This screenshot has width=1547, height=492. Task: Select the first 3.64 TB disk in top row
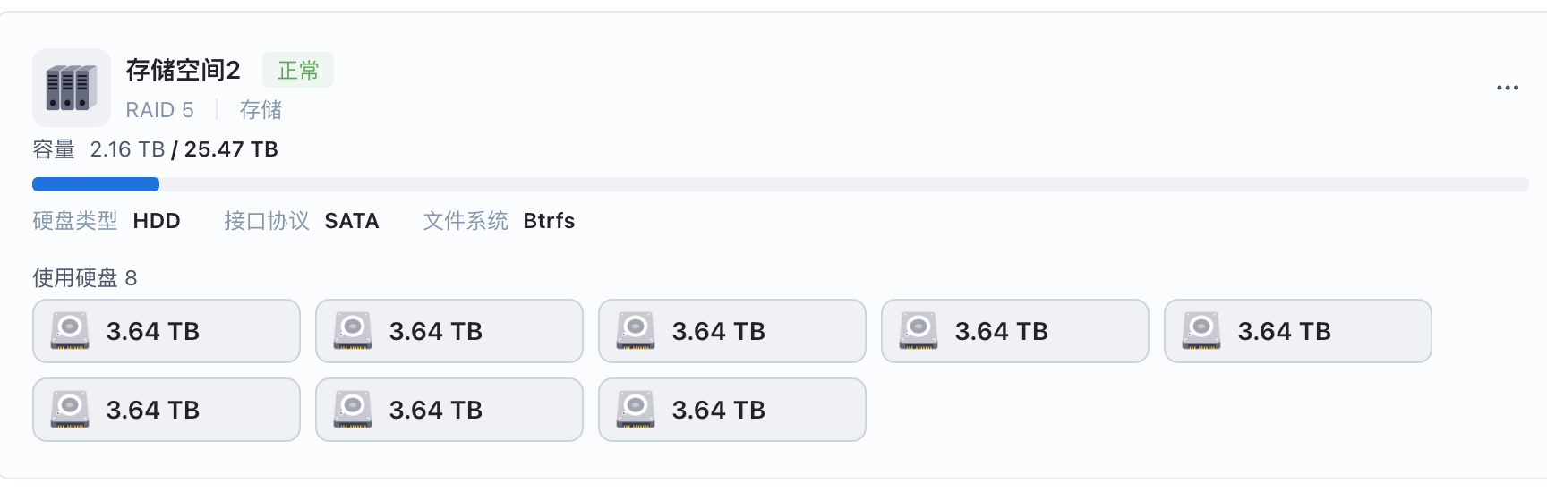pos(167,331)
